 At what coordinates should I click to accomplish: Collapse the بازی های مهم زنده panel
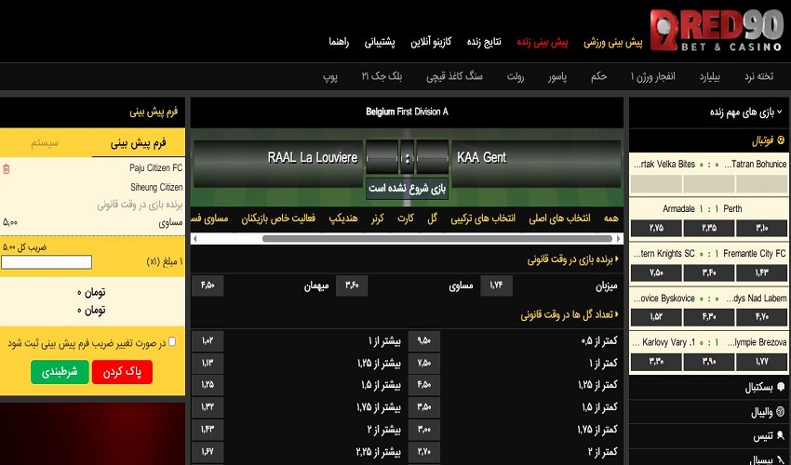point(780,113)
